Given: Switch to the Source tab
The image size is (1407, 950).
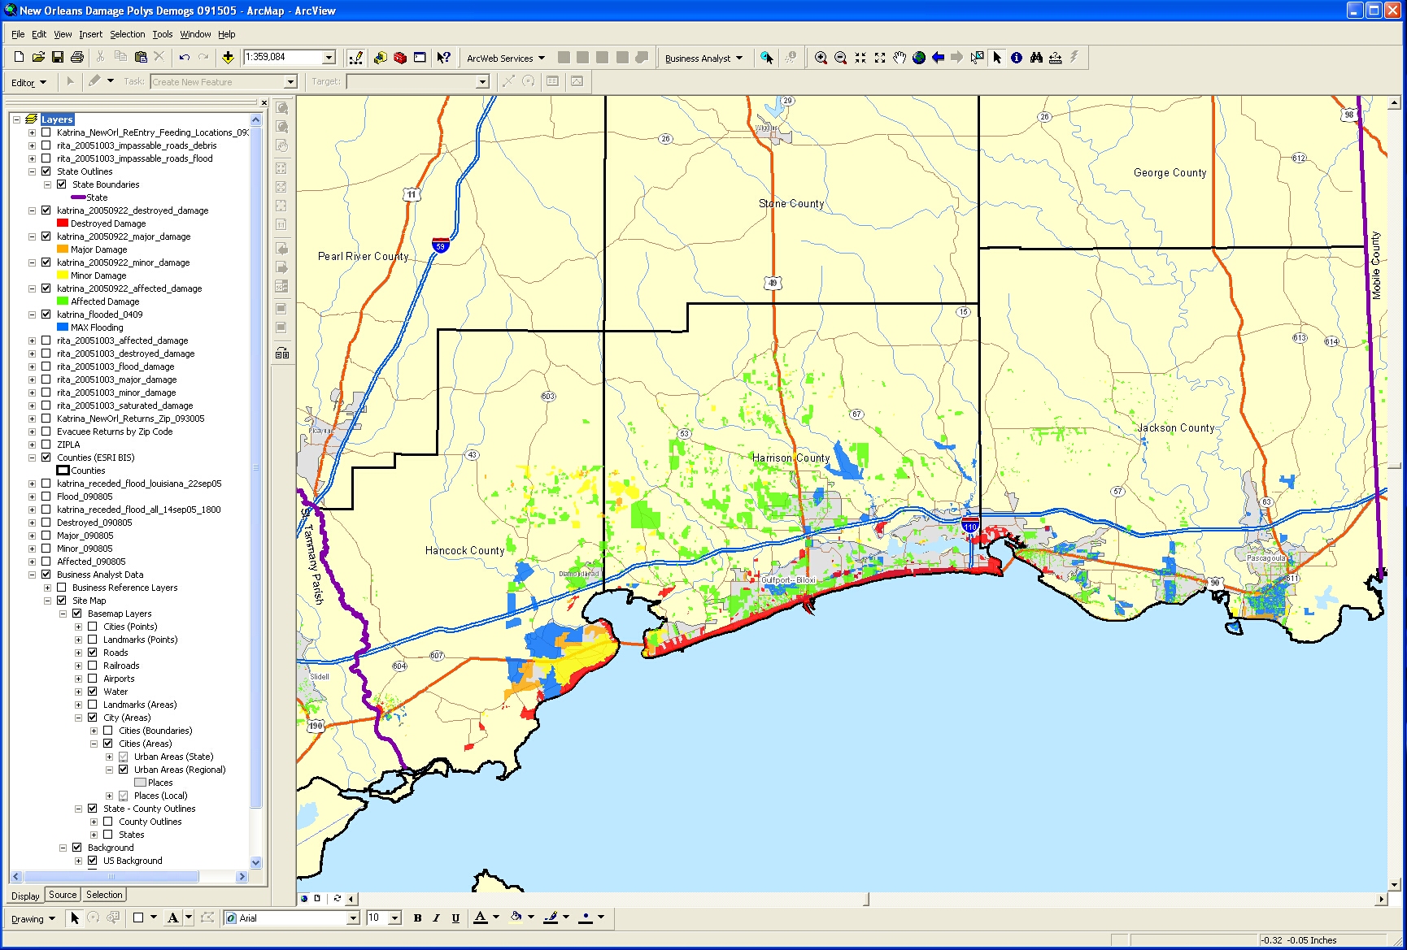Looking at the screenshot, I should click(x=63, y=895).
